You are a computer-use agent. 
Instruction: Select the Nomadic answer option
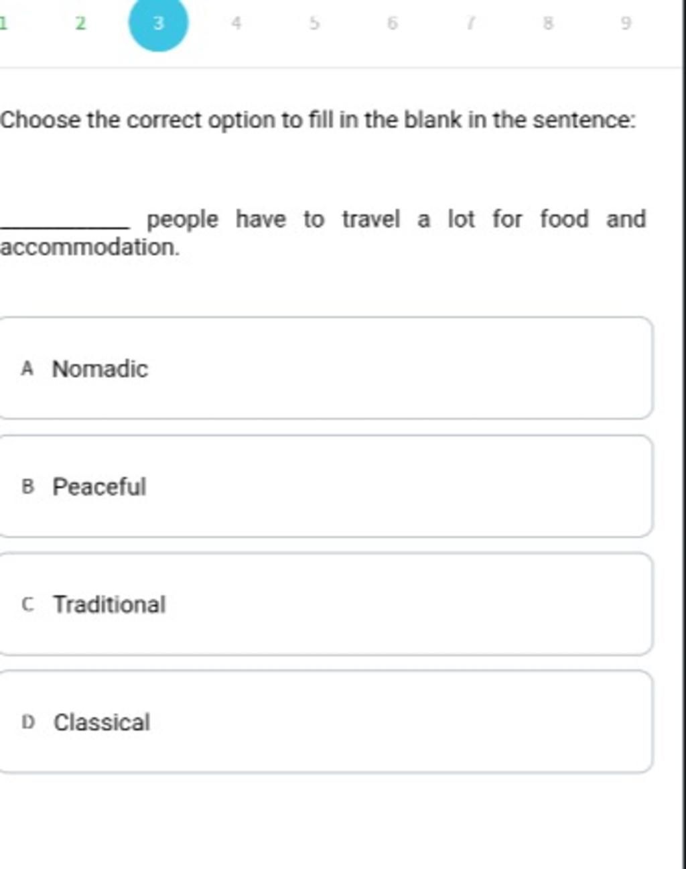(x=326, y=368)
